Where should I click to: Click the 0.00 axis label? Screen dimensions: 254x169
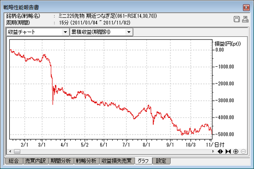click(220, 50)
